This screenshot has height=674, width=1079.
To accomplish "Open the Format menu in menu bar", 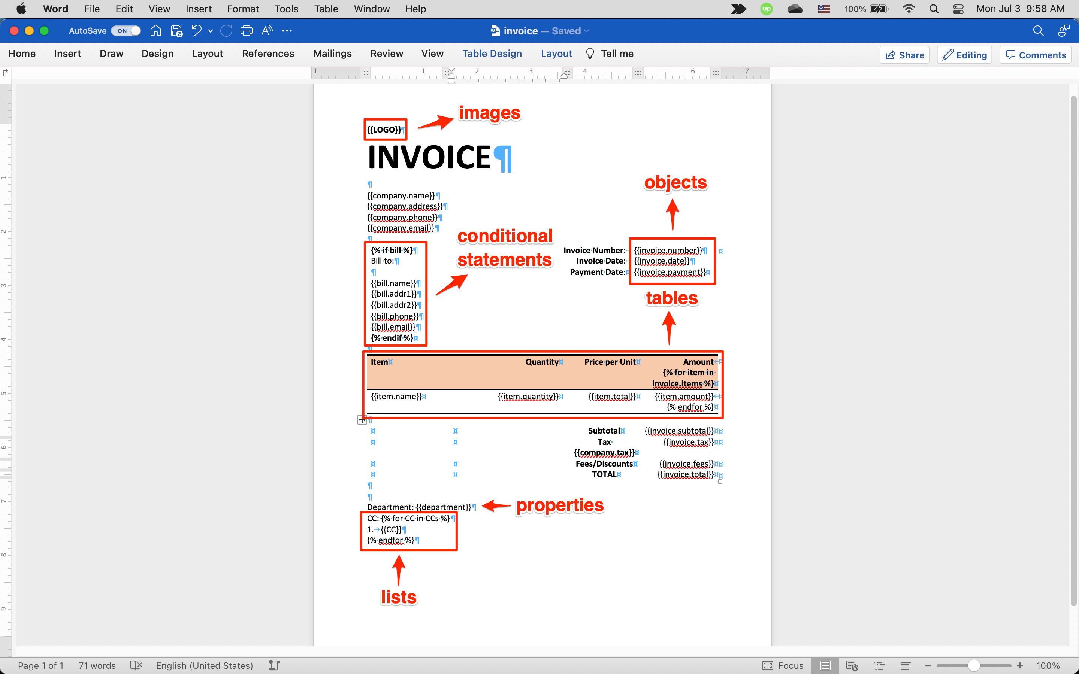I will point(242,9).
